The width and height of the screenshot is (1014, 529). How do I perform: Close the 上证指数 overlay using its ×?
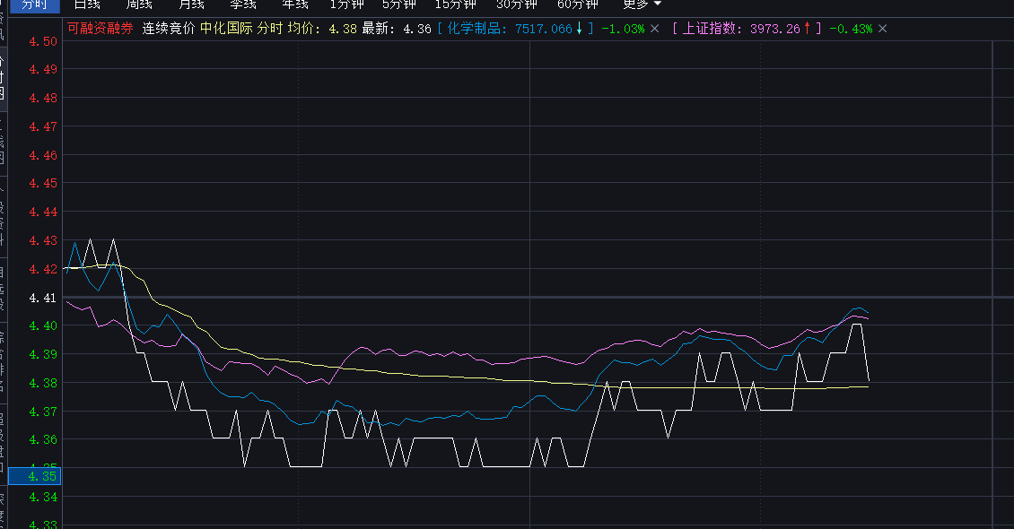[x=882, y=29]
